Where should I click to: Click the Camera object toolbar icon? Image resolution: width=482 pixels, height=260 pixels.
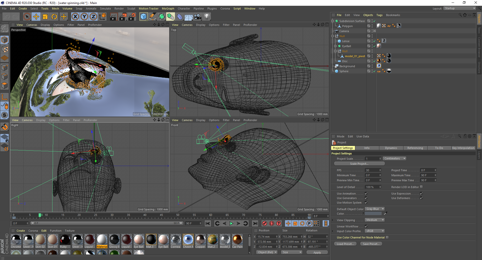click(x=198, y=17)
